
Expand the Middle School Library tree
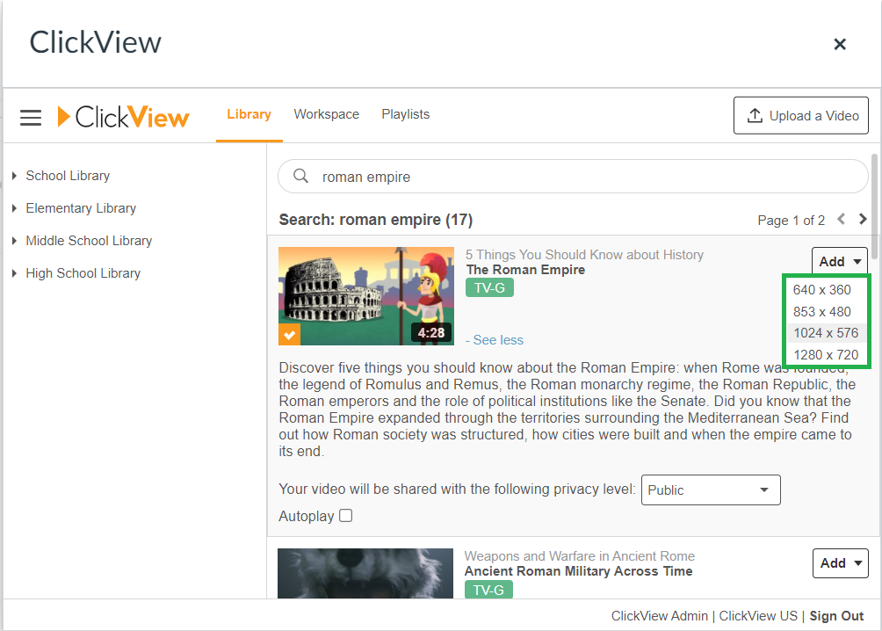15,241
